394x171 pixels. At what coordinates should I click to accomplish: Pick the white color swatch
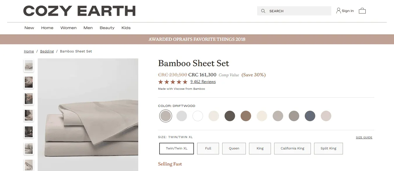(x=198, y=116)
